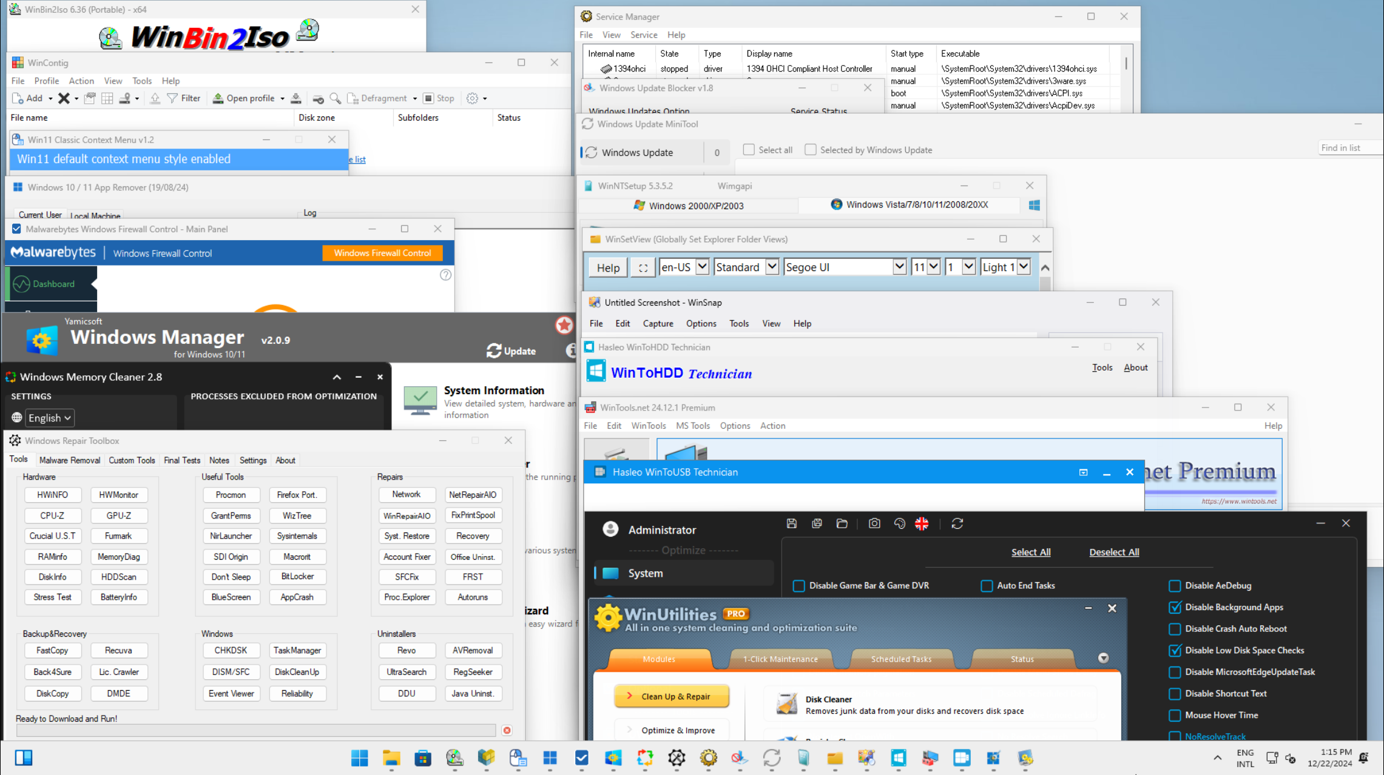Expand the round down-arrow menu in WinUtilities
The height and width of the screenshot is (775, 1384).
[1103, 658]
